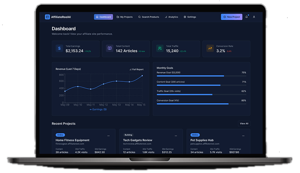Click the Total Traffic users icon
This screenshot has width=300, height=173.
[159, 48]
